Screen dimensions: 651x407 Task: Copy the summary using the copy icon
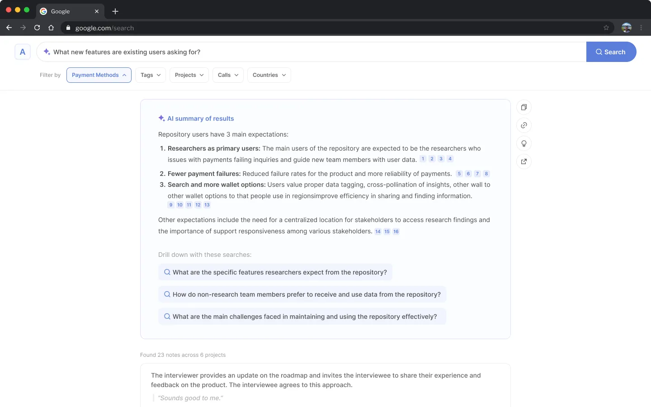pos(524,107)
